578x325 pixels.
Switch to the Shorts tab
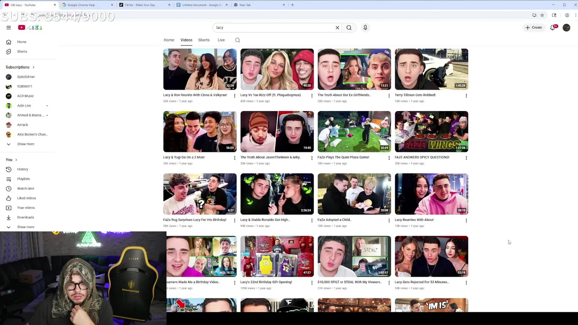click(204, 40)
